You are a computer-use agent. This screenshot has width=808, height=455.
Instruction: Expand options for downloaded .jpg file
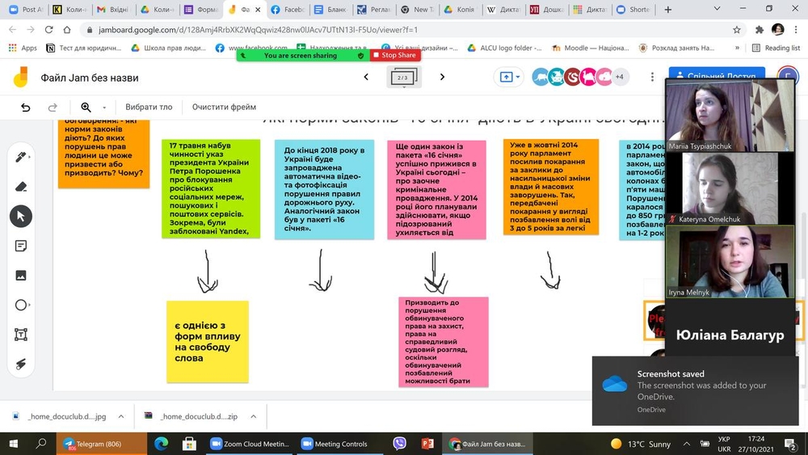coord(121,416)
